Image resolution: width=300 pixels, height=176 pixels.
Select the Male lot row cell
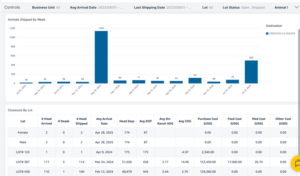(x=23, y=142)
